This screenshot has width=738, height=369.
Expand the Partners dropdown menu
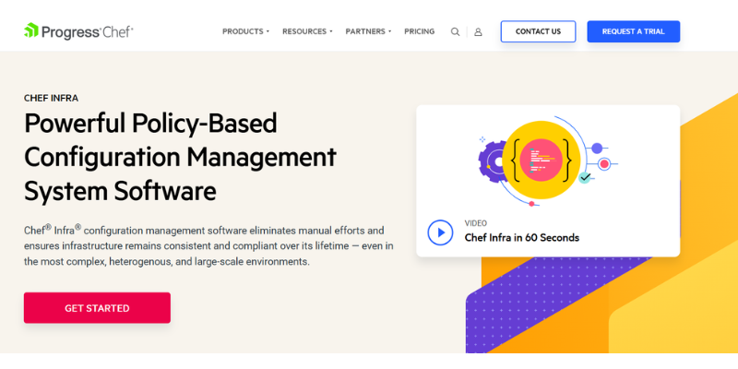click(x=368, y=31)
